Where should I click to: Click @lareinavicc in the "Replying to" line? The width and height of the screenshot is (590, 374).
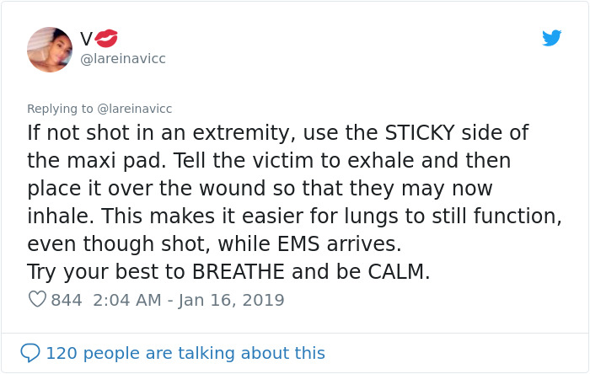coord(135,109)
